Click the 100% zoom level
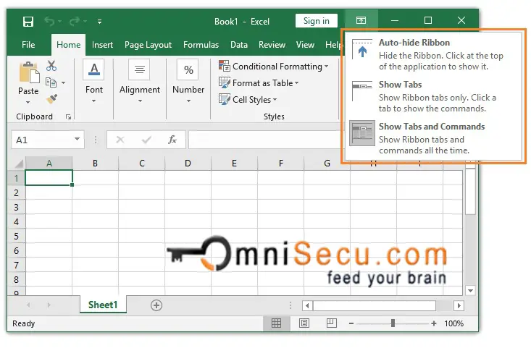Screen dimensions: 531x348 click(x=453, y=323)
